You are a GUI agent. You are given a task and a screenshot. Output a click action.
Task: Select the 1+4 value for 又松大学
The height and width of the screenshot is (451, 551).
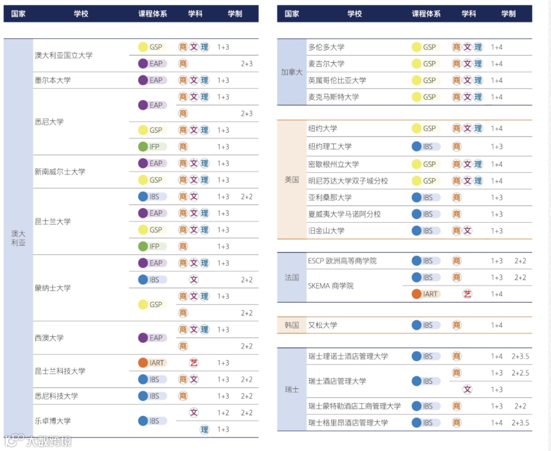coord(496,325)
